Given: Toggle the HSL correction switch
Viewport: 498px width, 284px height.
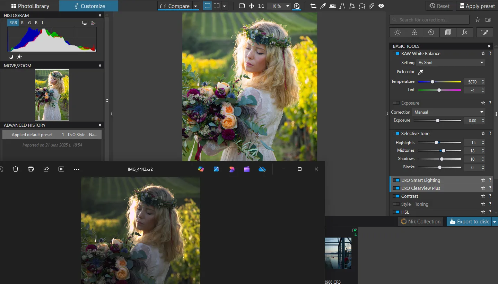Looking at the screenshot, I should click(396, 212).
